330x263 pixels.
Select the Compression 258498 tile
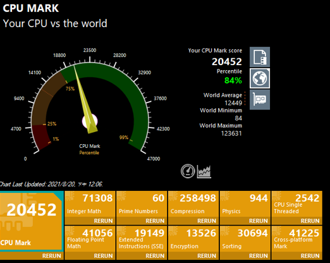coord(193,204)
